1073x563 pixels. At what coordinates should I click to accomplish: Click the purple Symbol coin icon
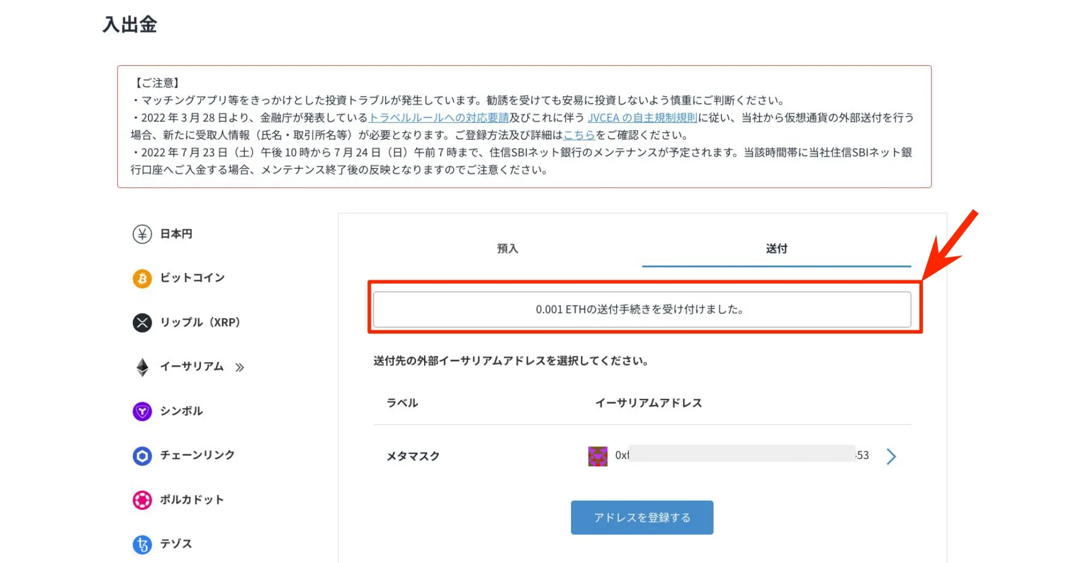(142, 411)
